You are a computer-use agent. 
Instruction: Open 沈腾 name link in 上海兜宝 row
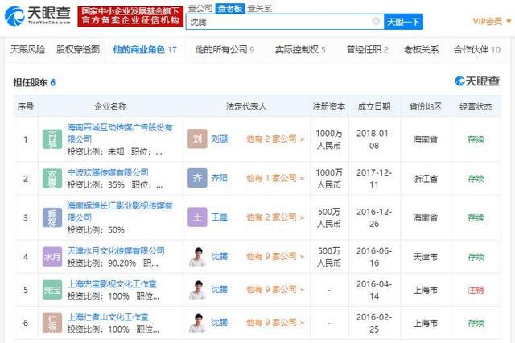click(220, 289)
